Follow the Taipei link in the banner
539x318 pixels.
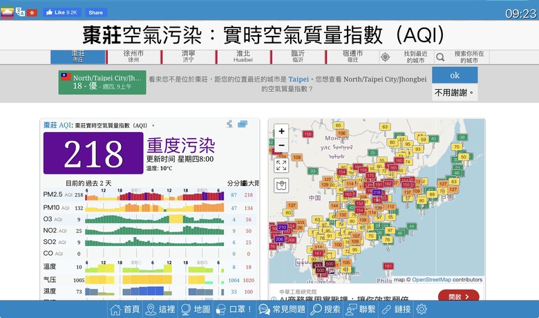[299, 79]
